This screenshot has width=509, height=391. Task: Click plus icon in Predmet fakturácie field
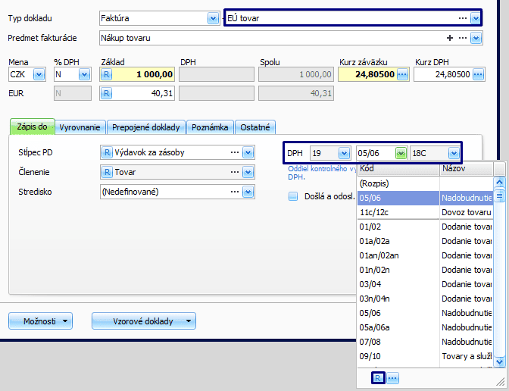click(x=450, y=38)
